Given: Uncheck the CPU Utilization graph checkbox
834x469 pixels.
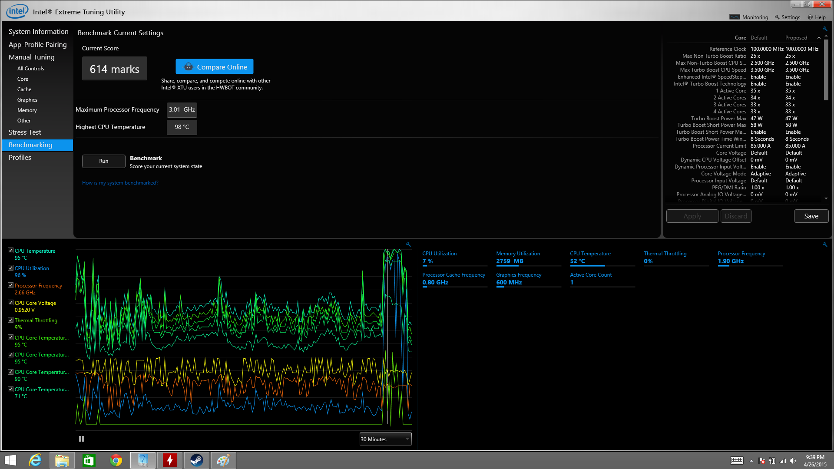Looking at the screenshot, I should click(x=10, y=268).
